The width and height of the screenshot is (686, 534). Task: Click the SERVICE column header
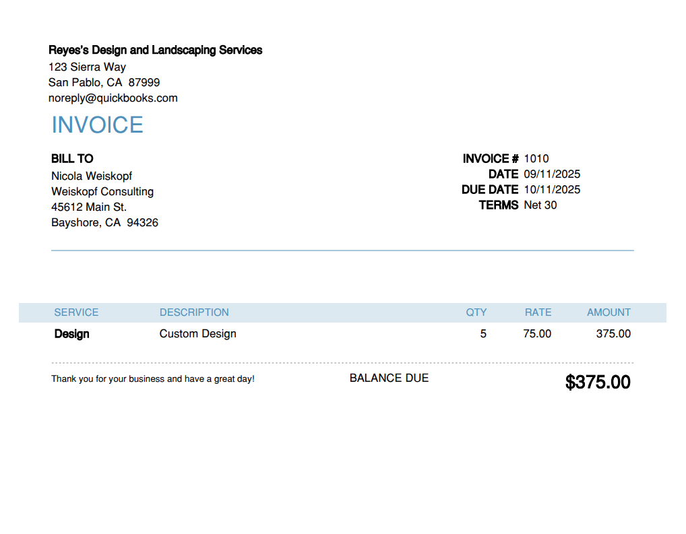(x=76, y=312)
